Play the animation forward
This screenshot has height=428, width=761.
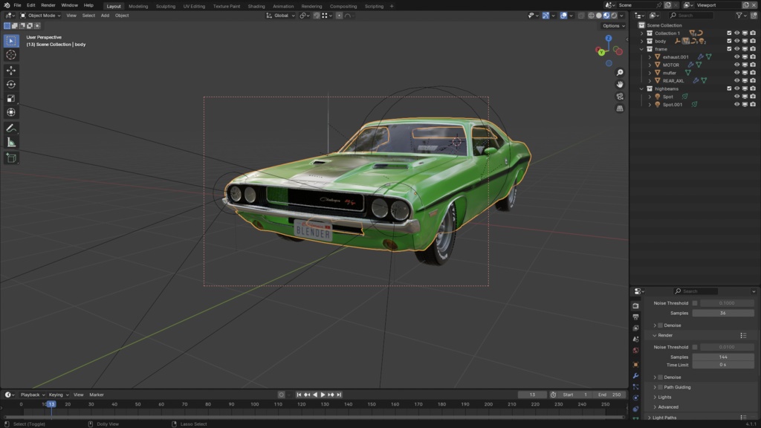323,395
